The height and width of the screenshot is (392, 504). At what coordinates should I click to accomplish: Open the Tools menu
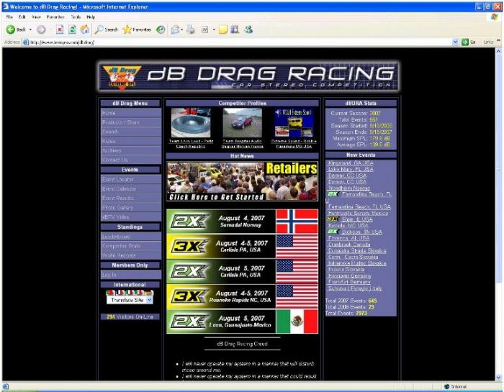[76, 17]
